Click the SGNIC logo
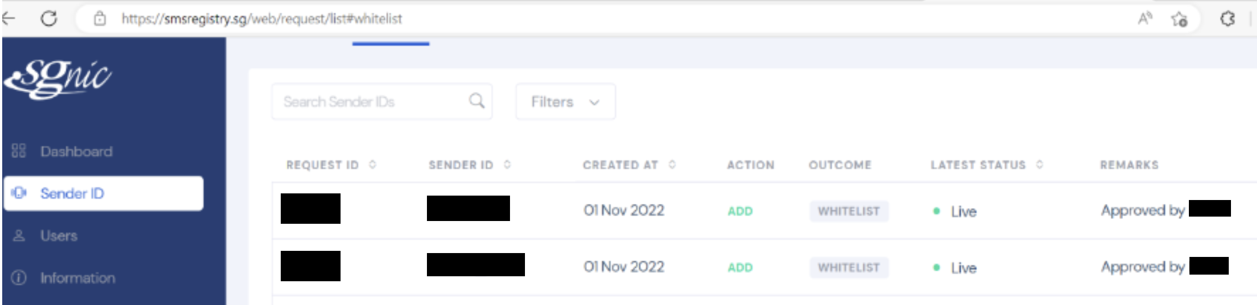 click(x=58, y=80)
